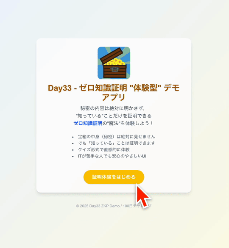The image size is (229, 248).
Task: Click the Day33 ゼロ知識証明 heading
Action: pyautogui.click(x=114, y=92)
